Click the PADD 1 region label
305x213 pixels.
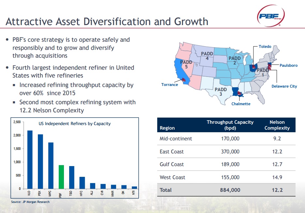pyautogui.click(x=263, y=72)
